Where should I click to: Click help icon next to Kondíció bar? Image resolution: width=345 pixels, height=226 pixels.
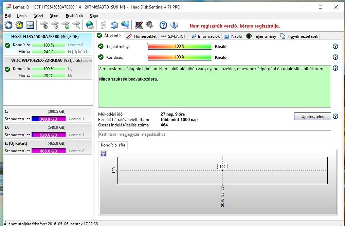click(x=335, y=57)
